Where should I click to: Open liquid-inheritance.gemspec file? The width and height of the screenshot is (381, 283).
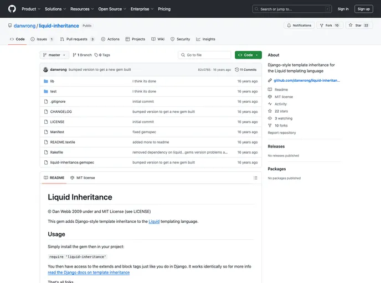tap(72, 163)
